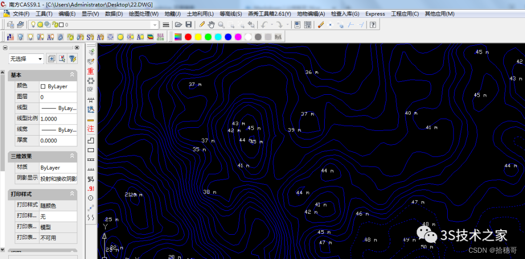Click the save floppy disk icon
The image size is (525, 259).
tap(189, 24)
